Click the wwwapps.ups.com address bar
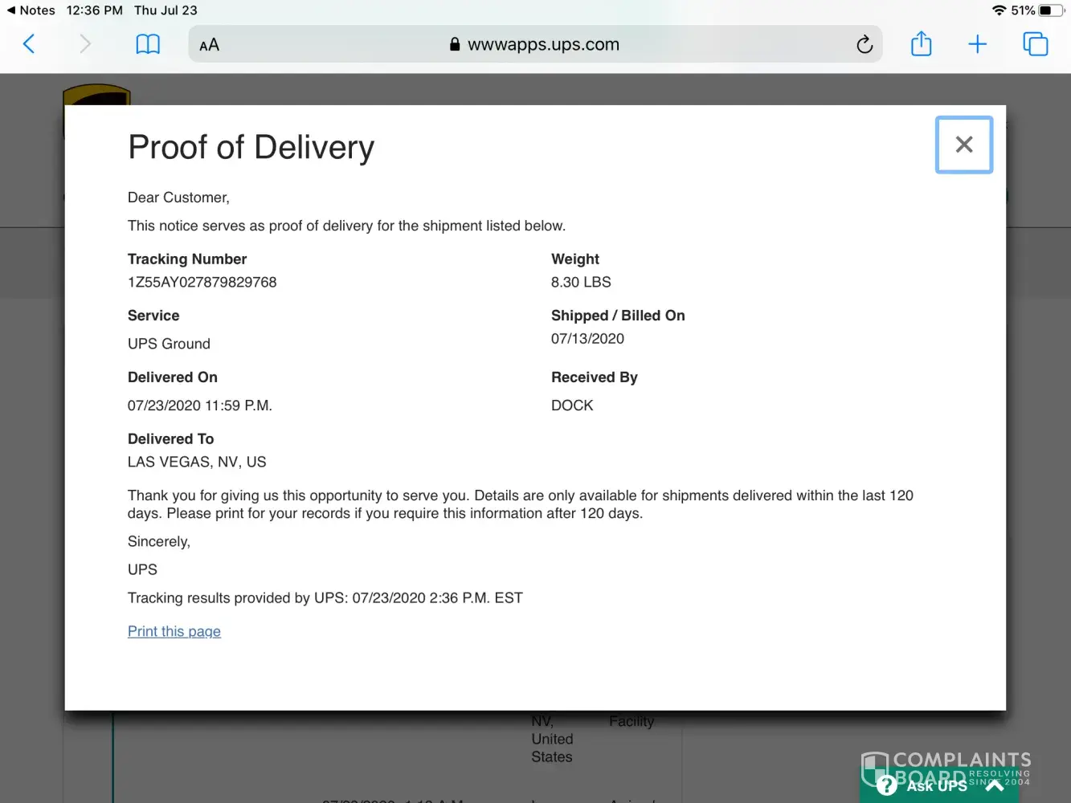The image size is (1071, 803). click(x=543, y=44)
